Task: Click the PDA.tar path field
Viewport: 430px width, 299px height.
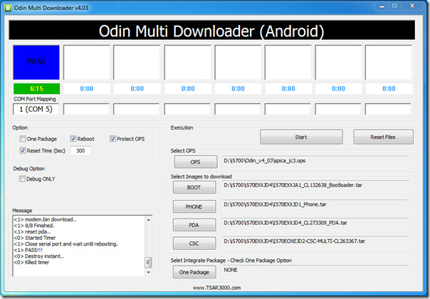Action: 315,224
